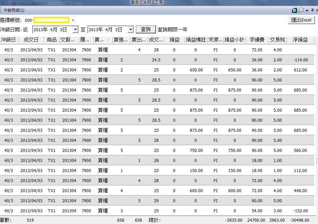Click the 查詢 query button
Screen dimensions: 318x224
(146, 30)
